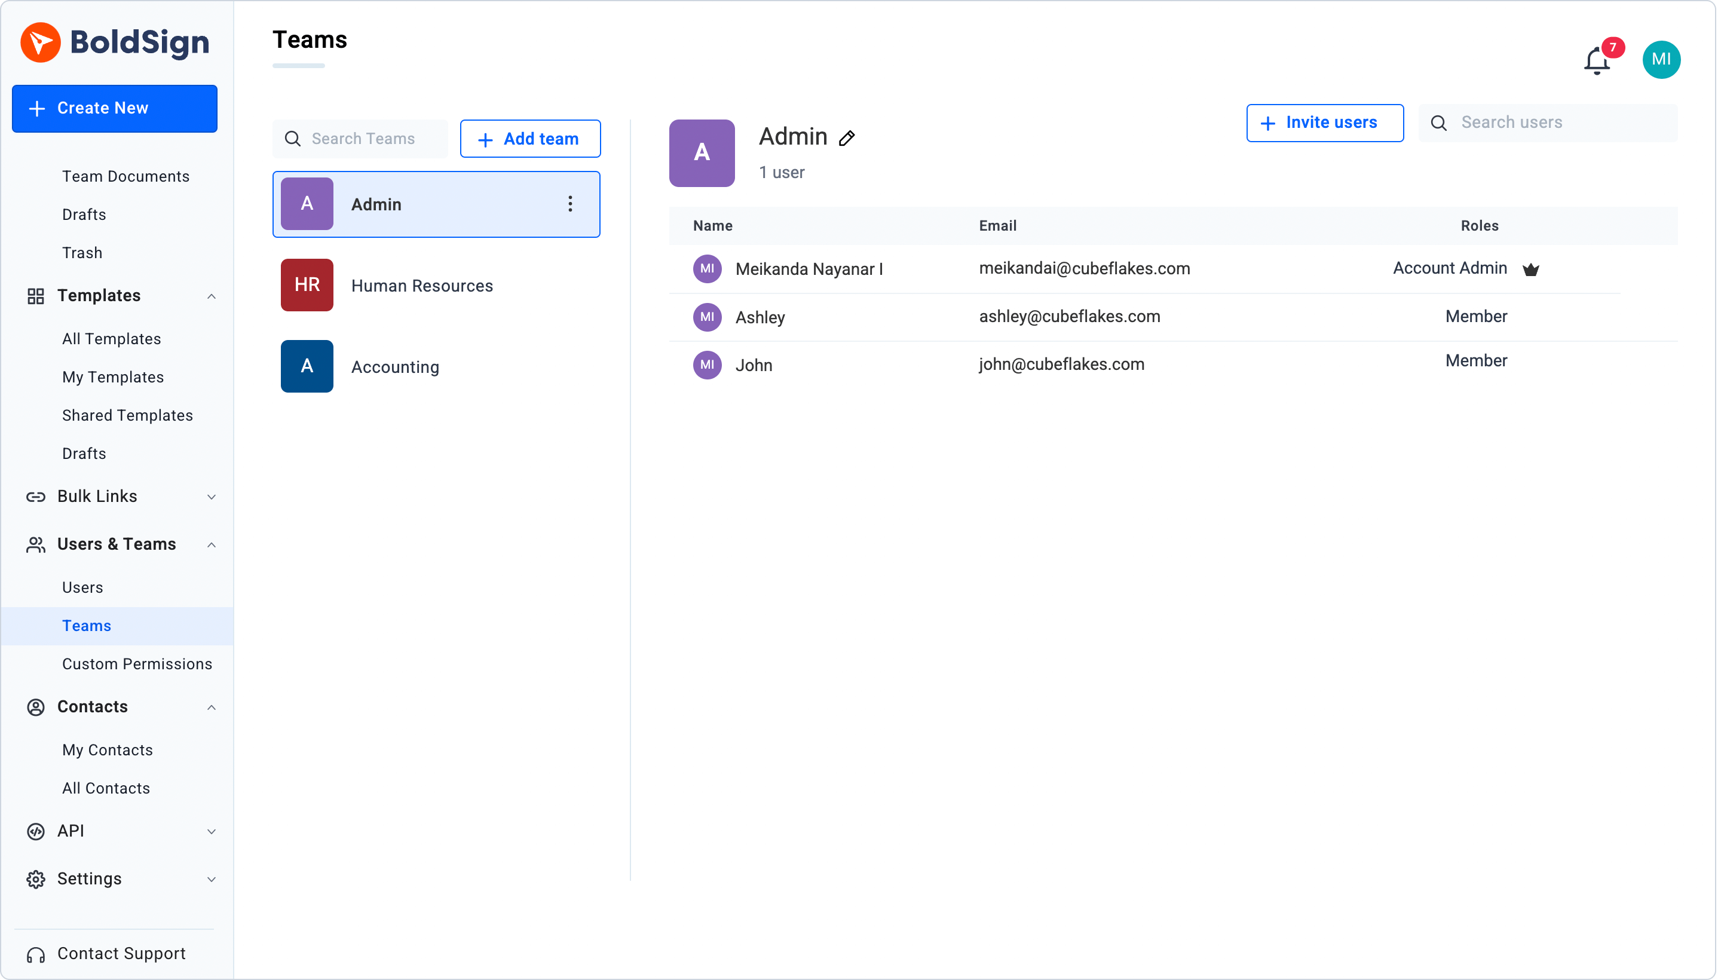This screenshot has height=980, width=1721.
Task: Open Trash in the sidebar
Action: point(83,254)
